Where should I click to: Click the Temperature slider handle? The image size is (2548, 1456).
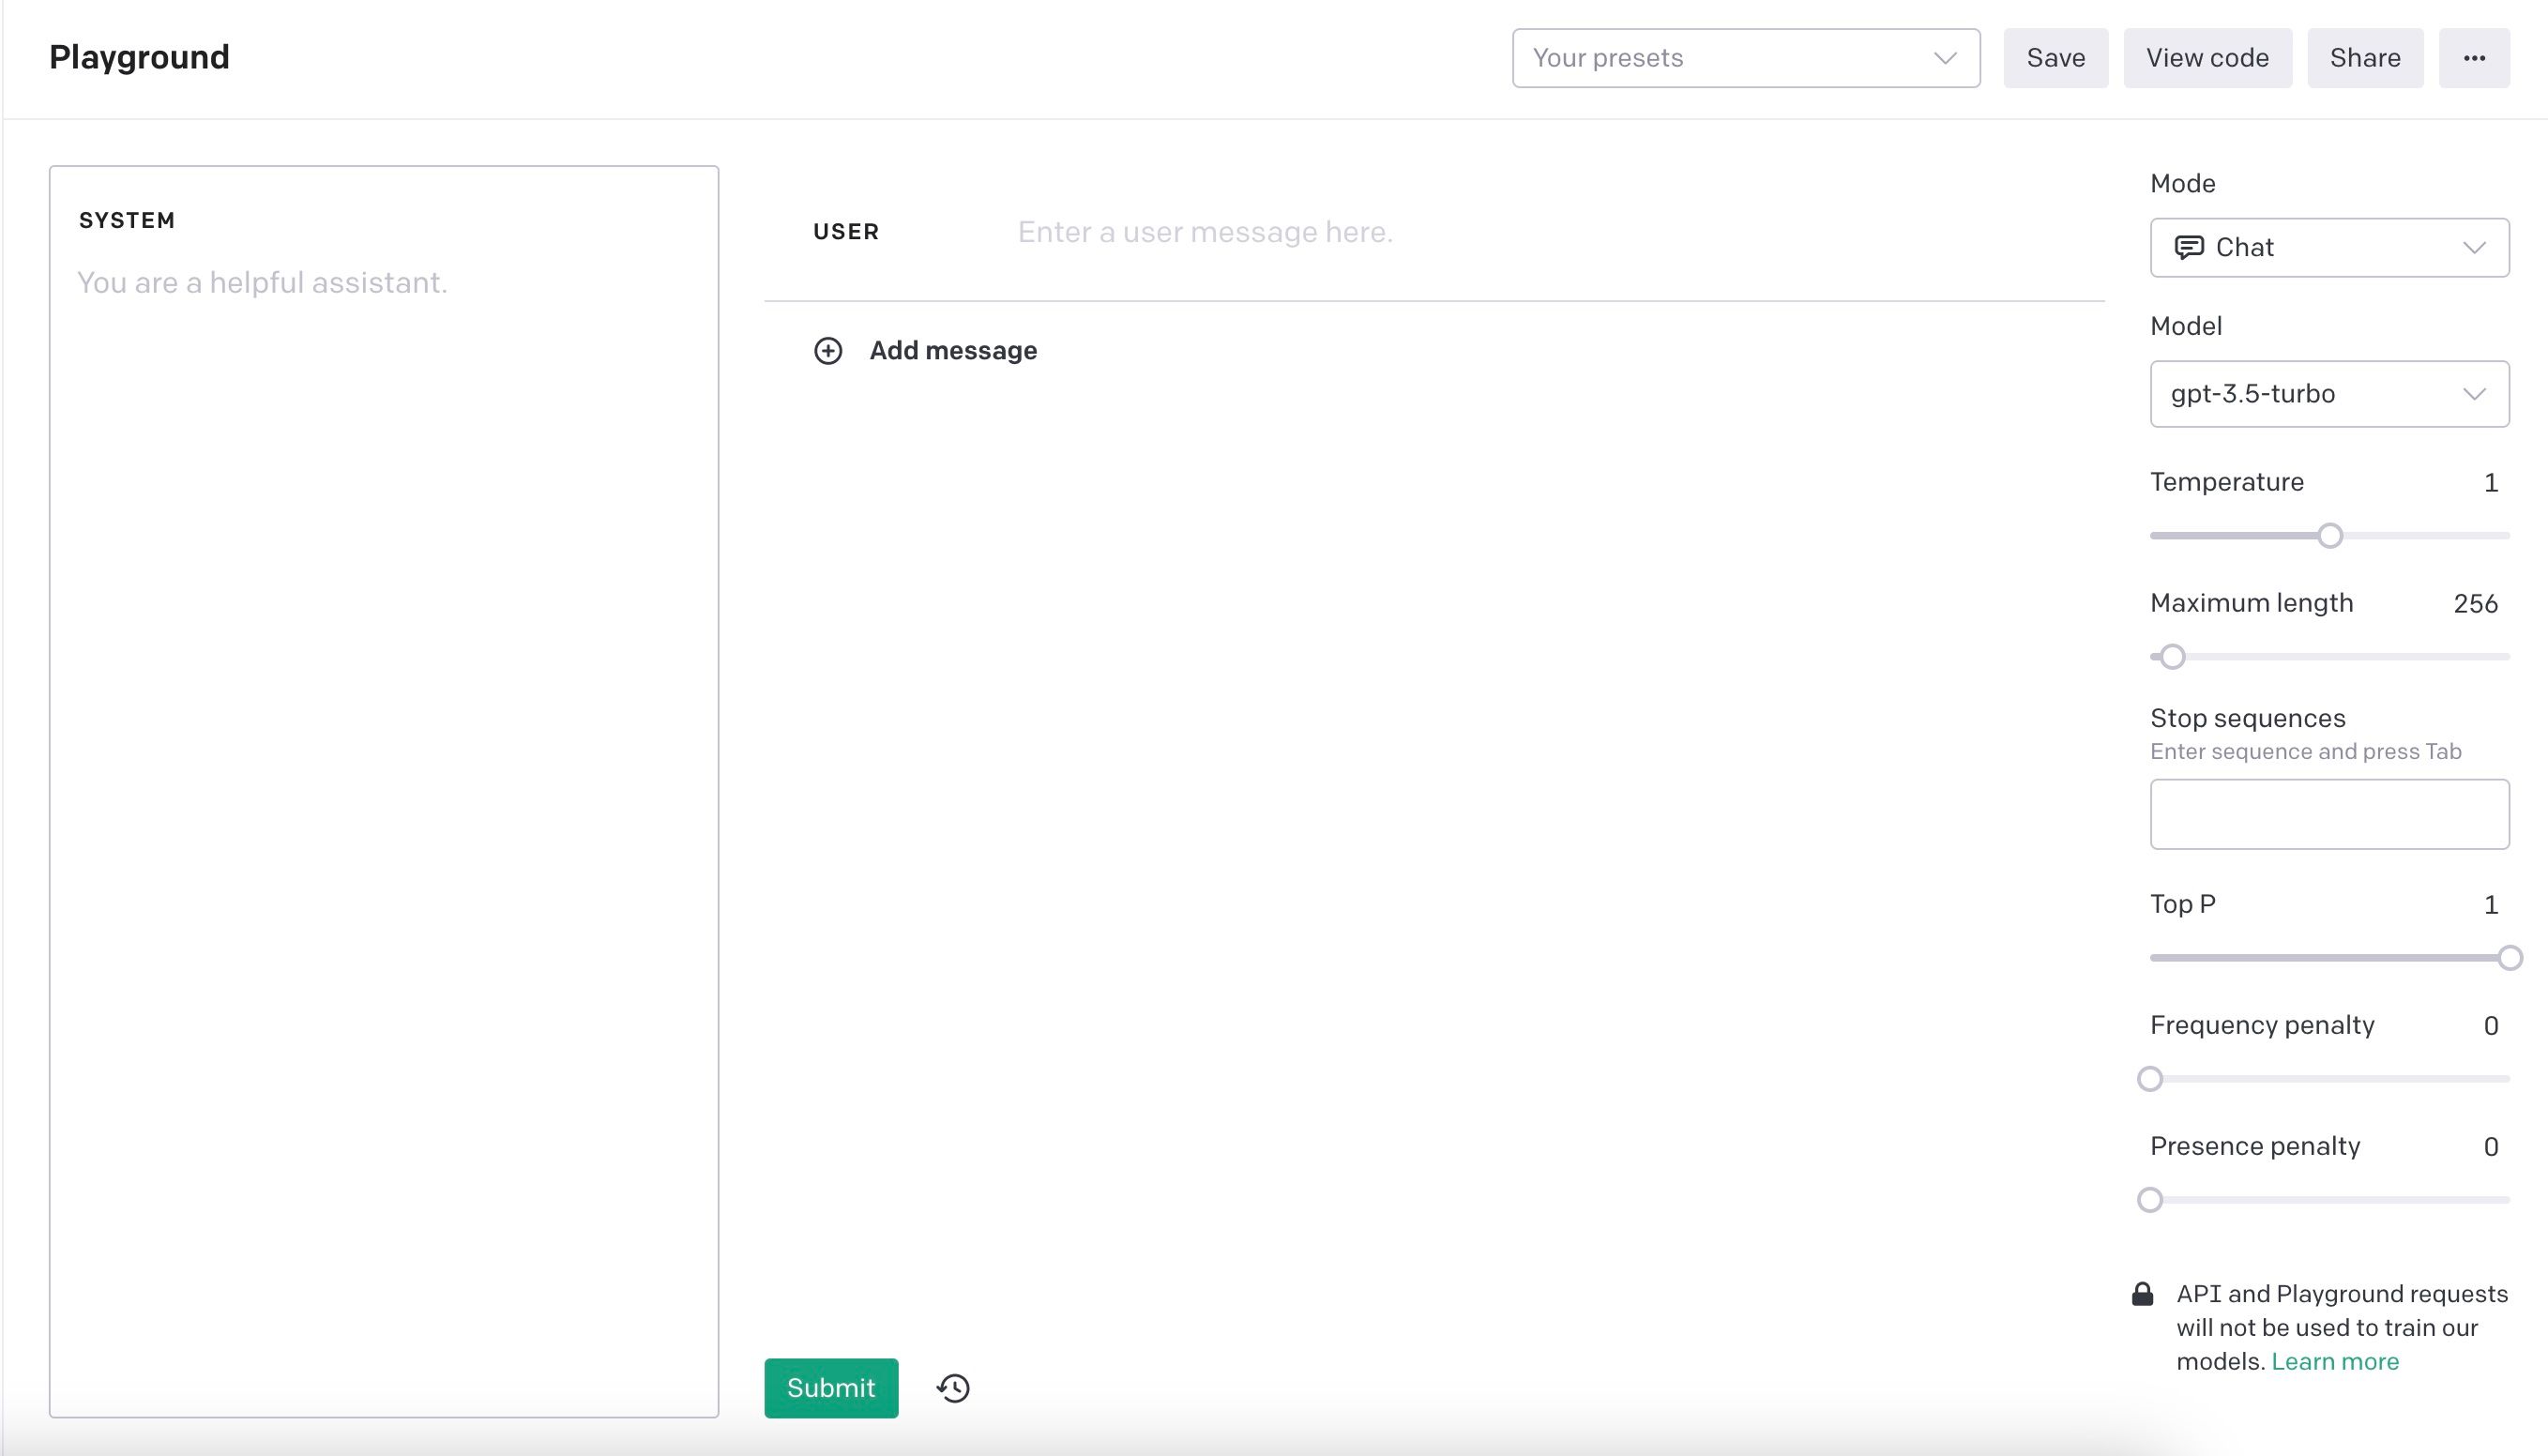[x=2330, y=535]
